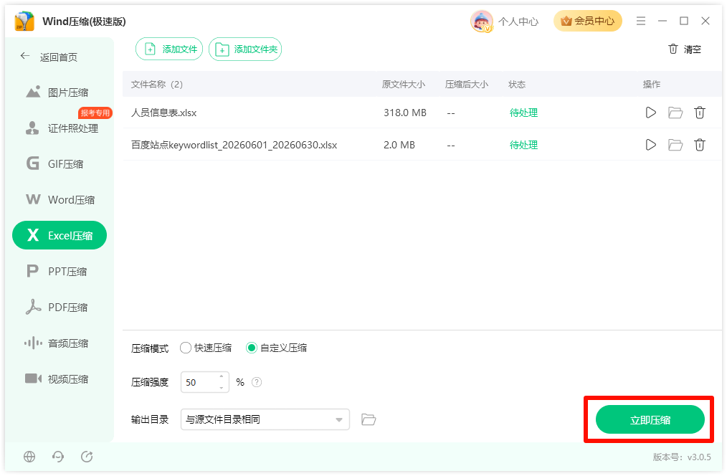727x476 pixels.
Task: Open folder for 人员信息表.xlsx row
Action: click(675, 113)
